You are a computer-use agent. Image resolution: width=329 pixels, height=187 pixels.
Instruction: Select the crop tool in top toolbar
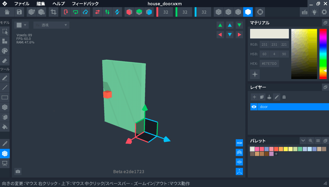(x=53, y=12)
